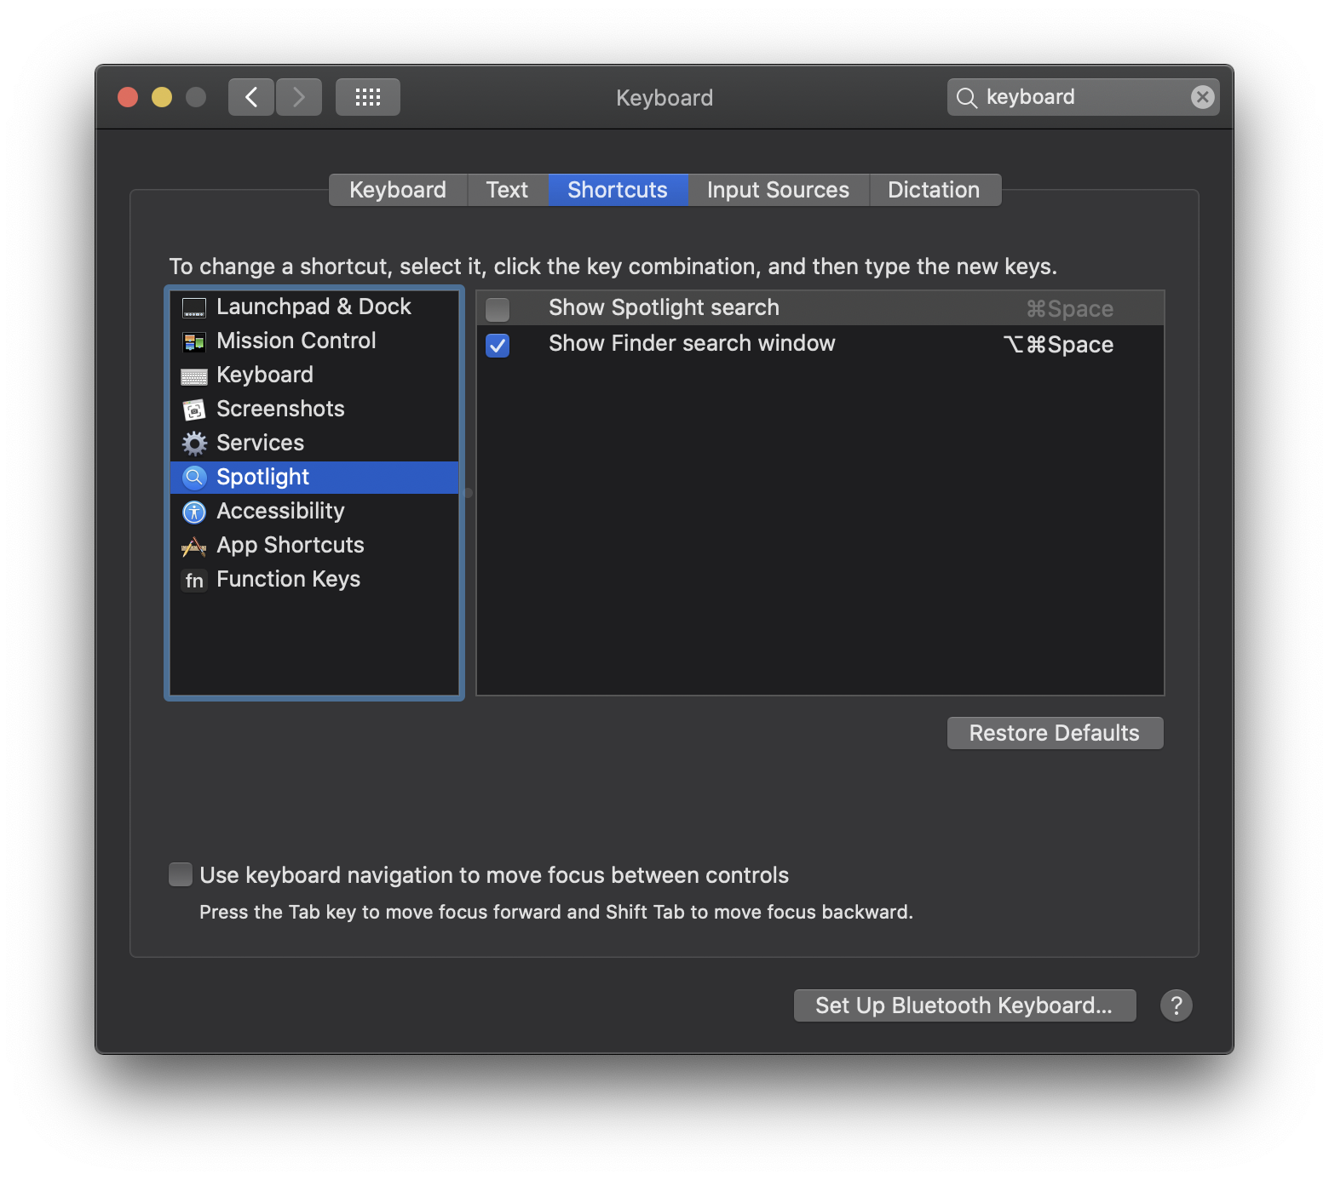This screenshot has height=1180, width=1329.
Task: Open Show All preferences grid icon
Action: tap(367, 96)
